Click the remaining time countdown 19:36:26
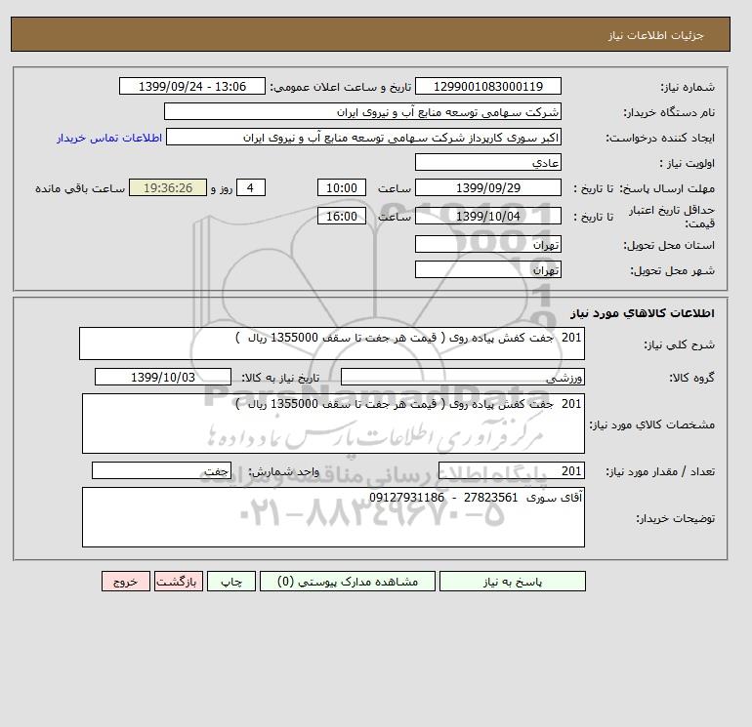The image size is (752, 727). click(168, 188)
